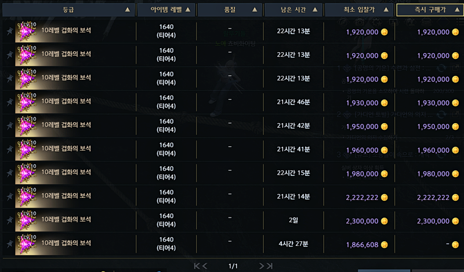Click the 품질 column header
This screenshot has width=464, height=272.
[x=230, y=10]
